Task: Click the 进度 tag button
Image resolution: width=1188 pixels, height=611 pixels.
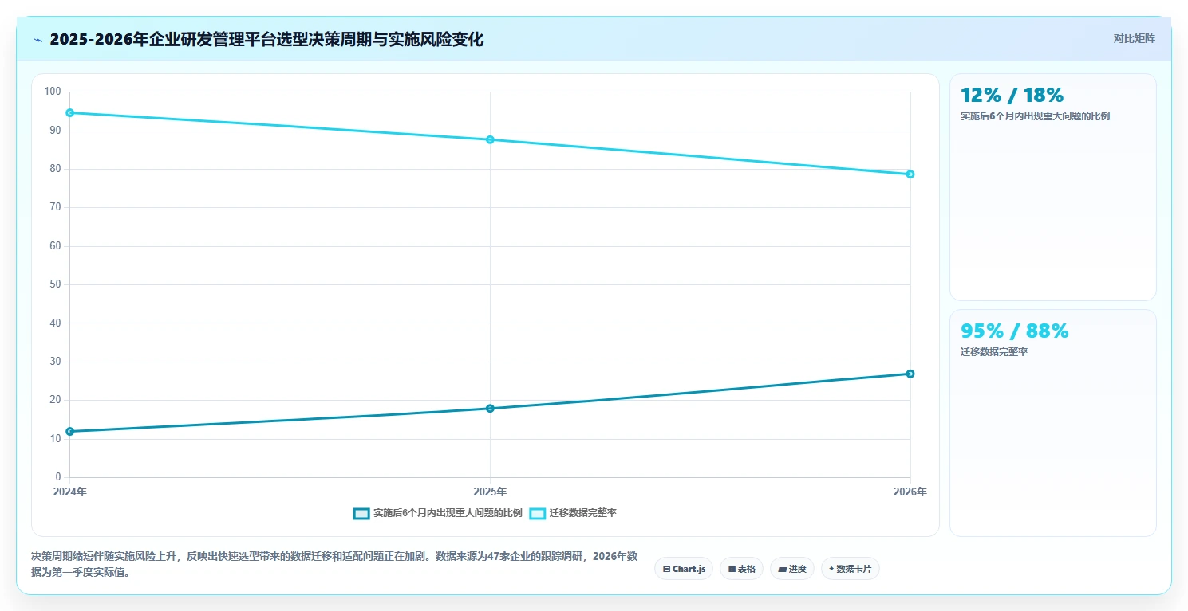Action: (792, 569)
